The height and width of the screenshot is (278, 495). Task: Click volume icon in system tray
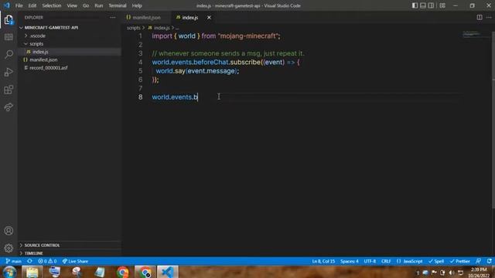click(x=452, y=273)
